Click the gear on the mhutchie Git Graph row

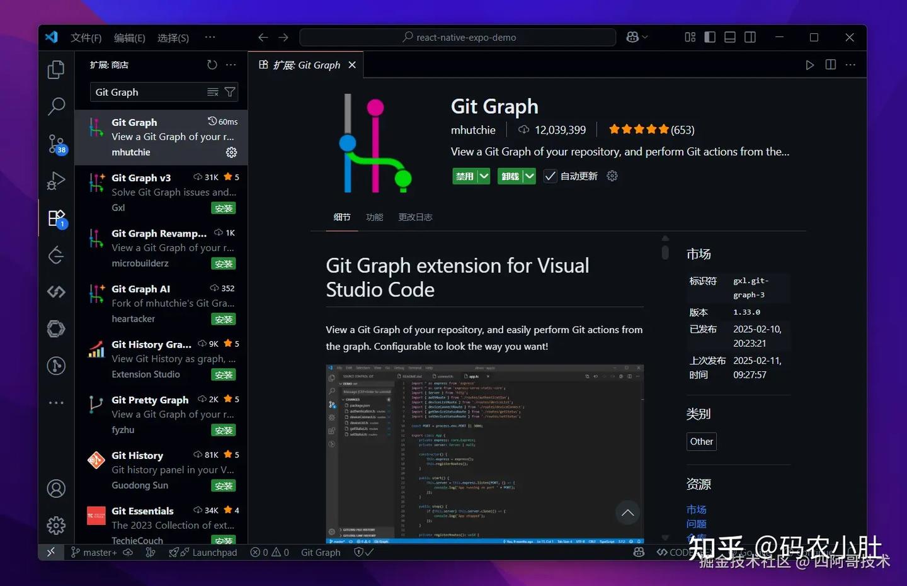point(232,152)
